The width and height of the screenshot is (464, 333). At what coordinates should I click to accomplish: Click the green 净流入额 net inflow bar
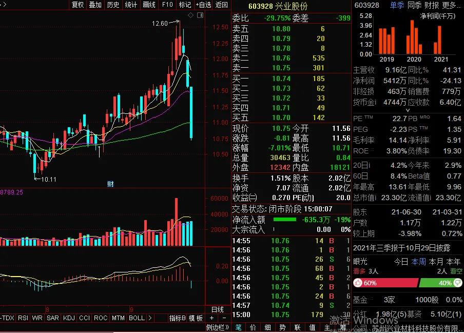pyautogui.click(x=285, y=220)
